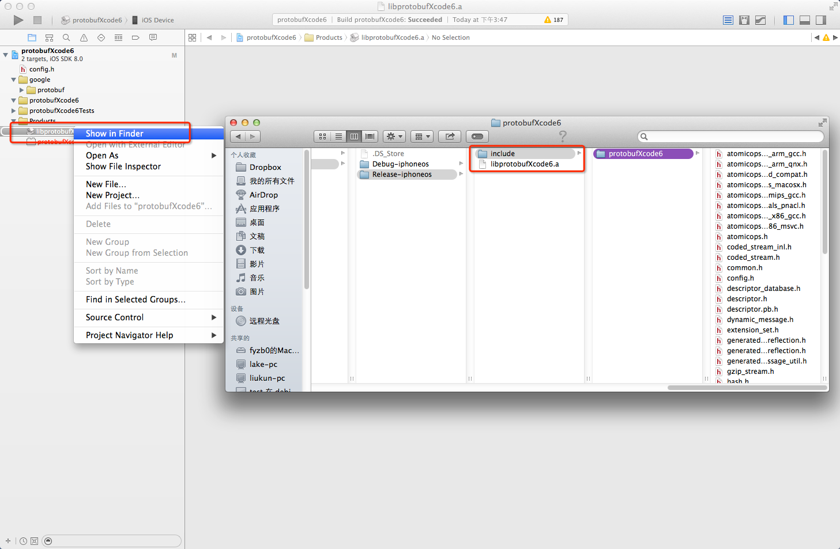Switch Finder to Cover Flow view

click(x=370, y=137)
